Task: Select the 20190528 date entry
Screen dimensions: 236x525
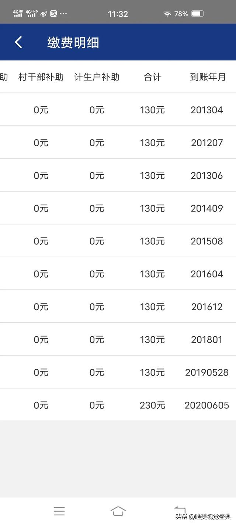Action: coord(207,372)
